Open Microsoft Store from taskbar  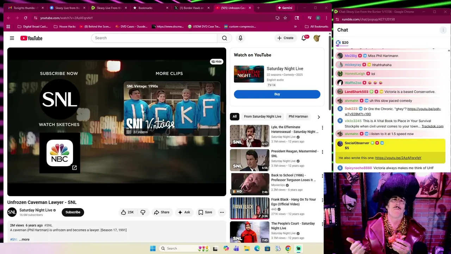[267, 248]
